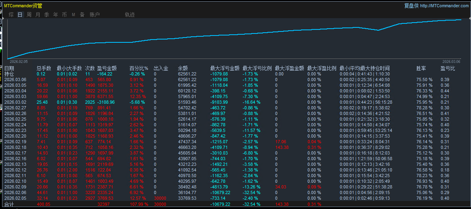Click the chart start date 2026.02.05

pyautogui.click(x=19, y=61)
